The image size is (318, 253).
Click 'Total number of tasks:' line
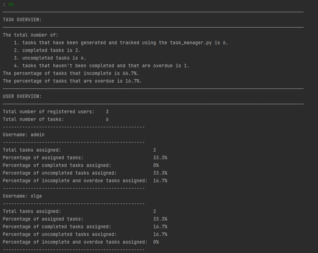56,120
